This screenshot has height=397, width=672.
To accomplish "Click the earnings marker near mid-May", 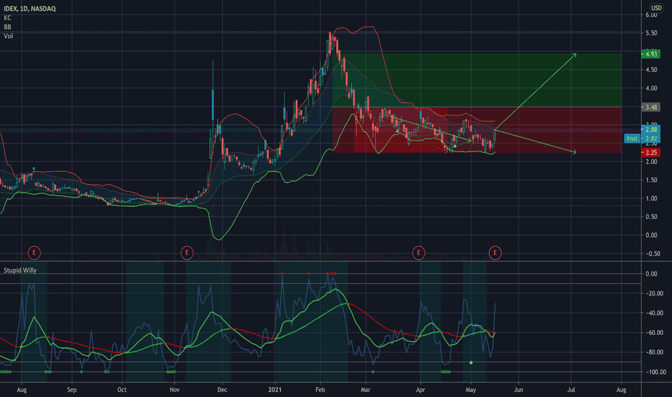I will click(495, 253).
